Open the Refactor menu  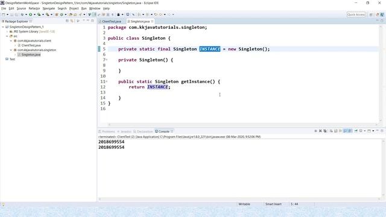pos(34,8)
